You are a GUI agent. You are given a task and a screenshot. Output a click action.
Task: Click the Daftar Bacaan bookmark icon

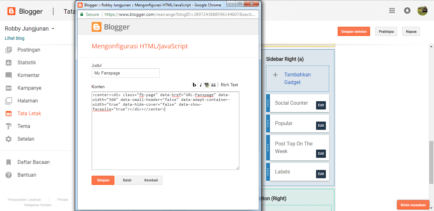click(9, 162)
